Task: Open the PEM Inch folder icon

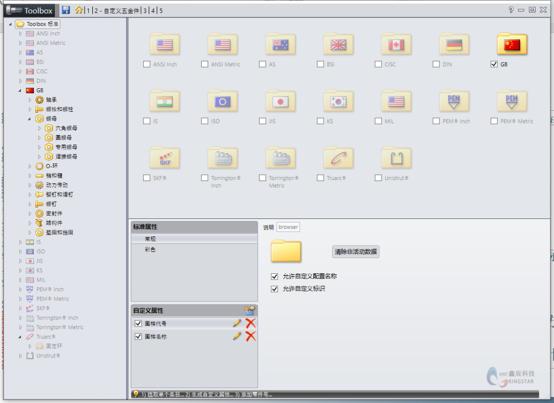Action: tap(454, 101)
